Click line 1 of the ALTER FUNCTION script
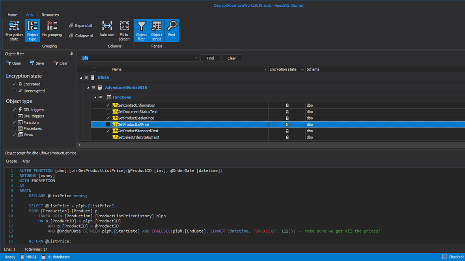The width and height of the screenshot is (465, 261). 121,171
